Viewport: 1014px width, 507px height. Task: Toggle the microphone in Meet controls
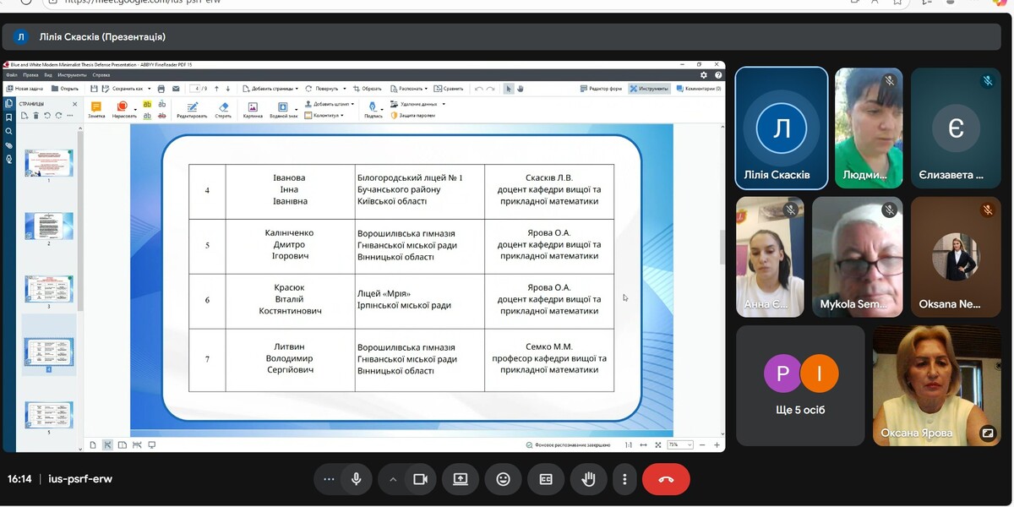click(357, 479)
